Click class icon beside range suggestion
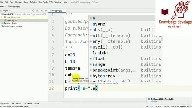192x108 pixels. pos(91,64)
